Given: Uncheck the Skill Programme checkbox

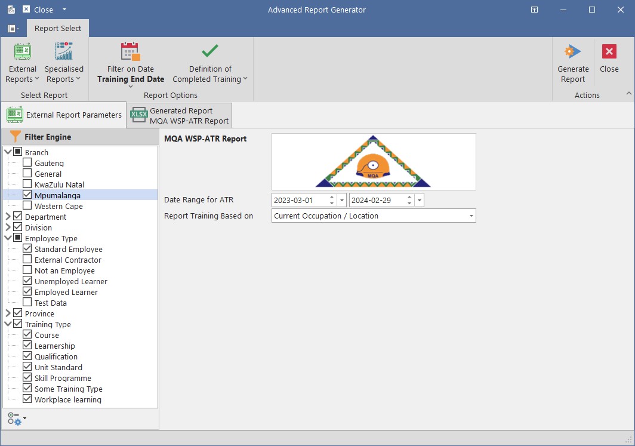Looking at the screenshot, I should click(x=27, y=377).
